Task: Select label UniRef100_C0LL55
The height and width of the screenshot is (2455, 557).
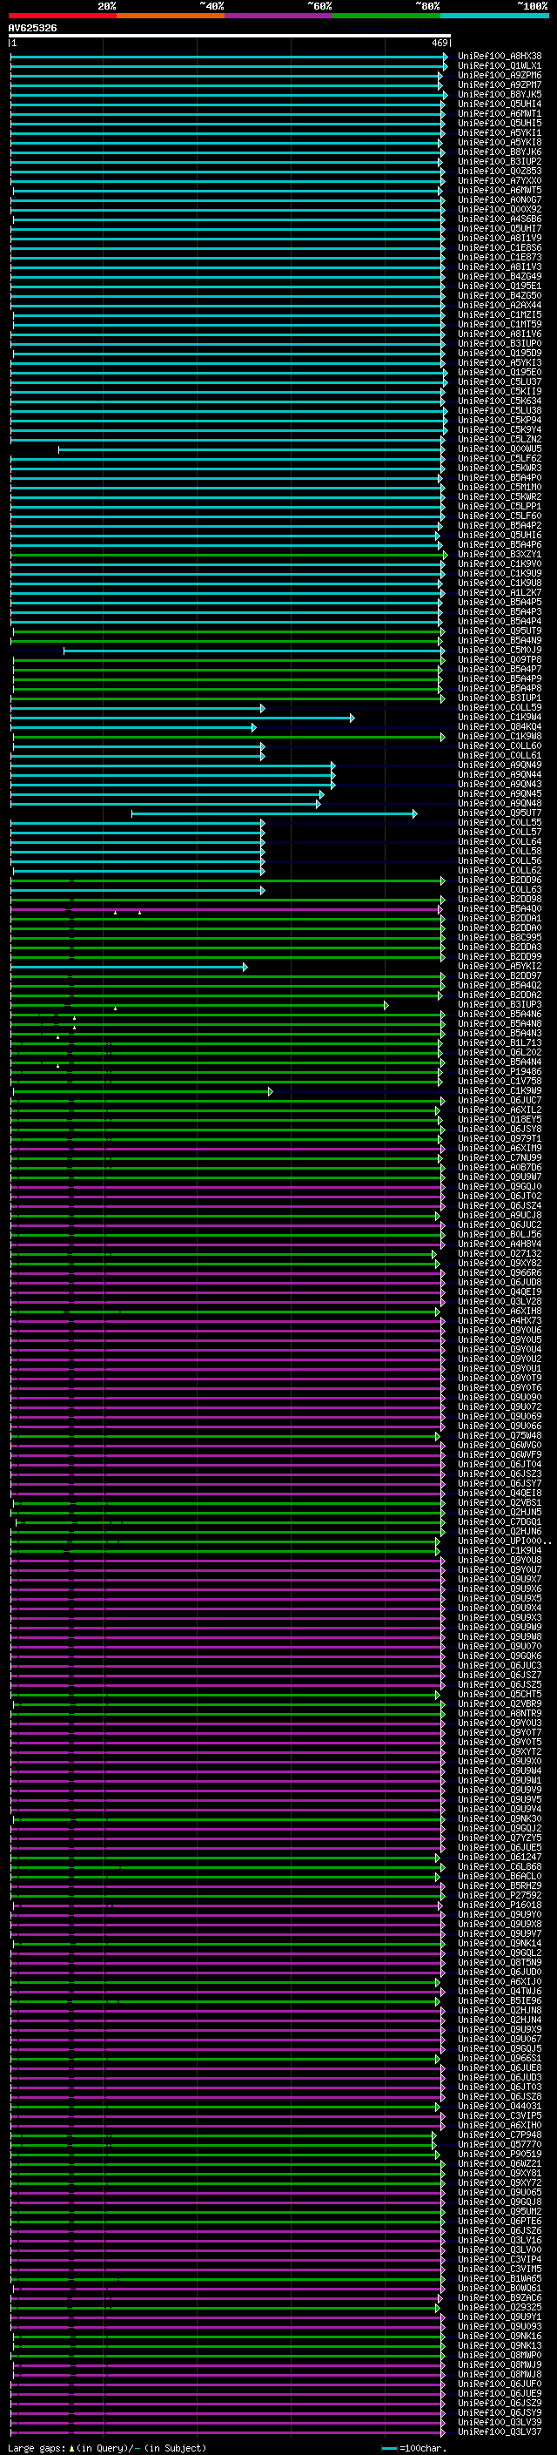Action: point(499,822)
